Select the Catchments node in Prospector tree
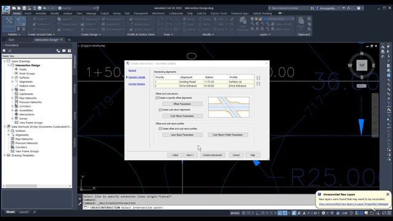Viewport: 393px width, 221px height. point(26,94)
